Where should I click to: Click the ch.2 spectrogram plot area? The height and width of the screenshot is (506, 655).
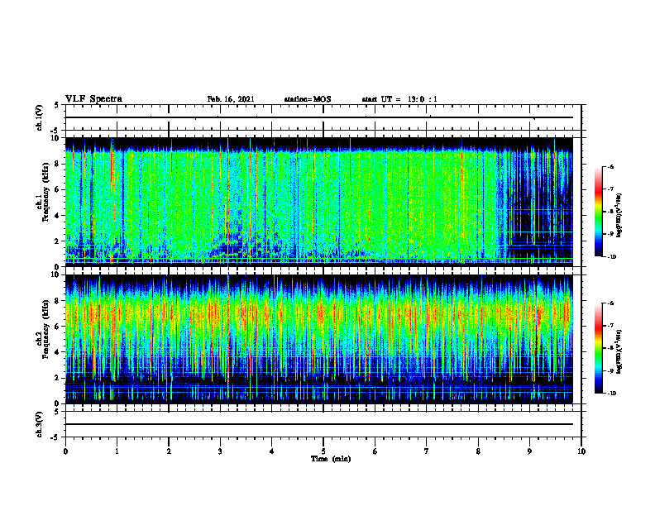[x=319, y=339]
